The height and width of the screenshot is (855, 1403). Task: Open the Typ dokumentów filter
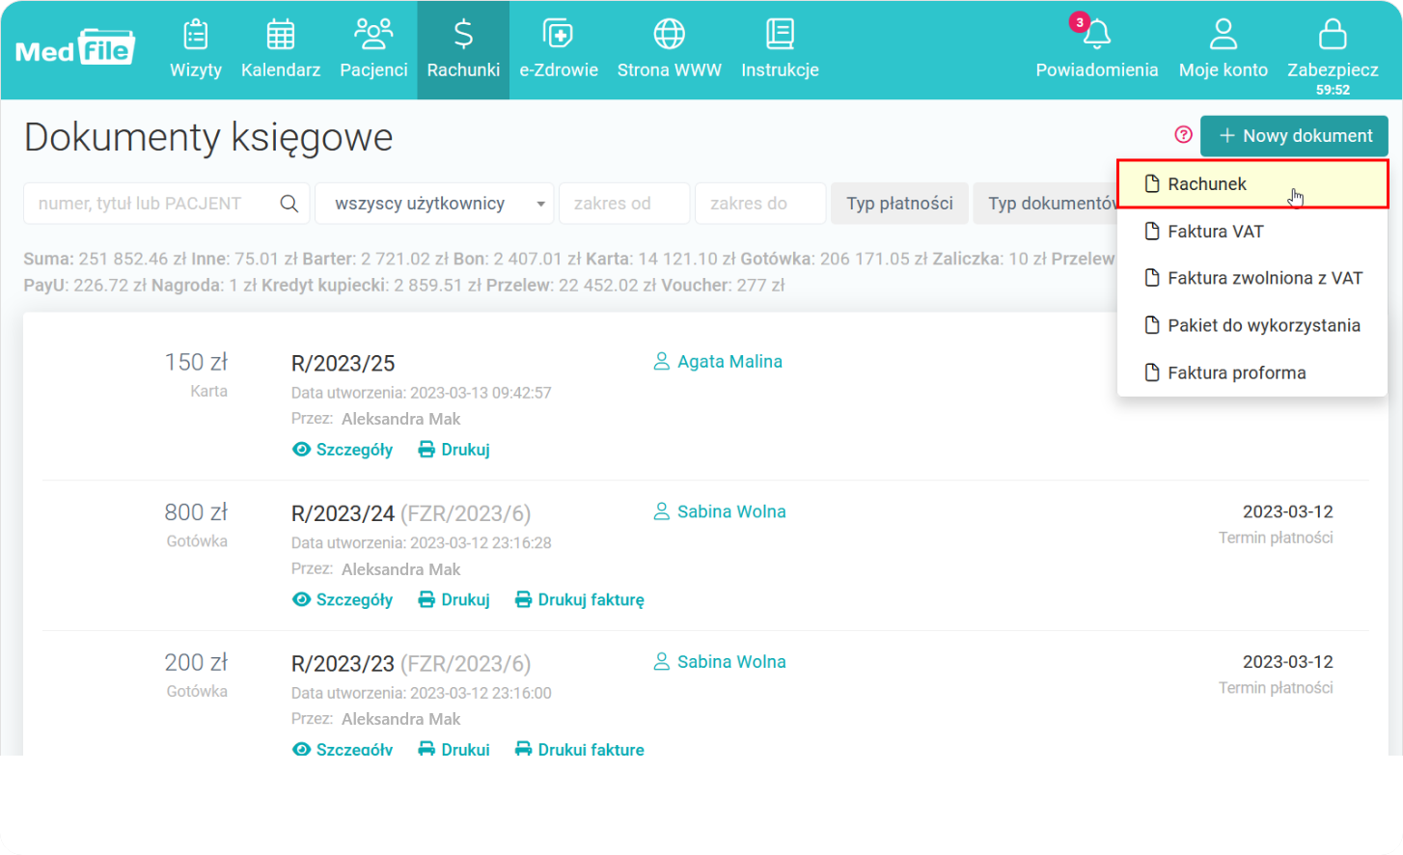coord(1045,204)
